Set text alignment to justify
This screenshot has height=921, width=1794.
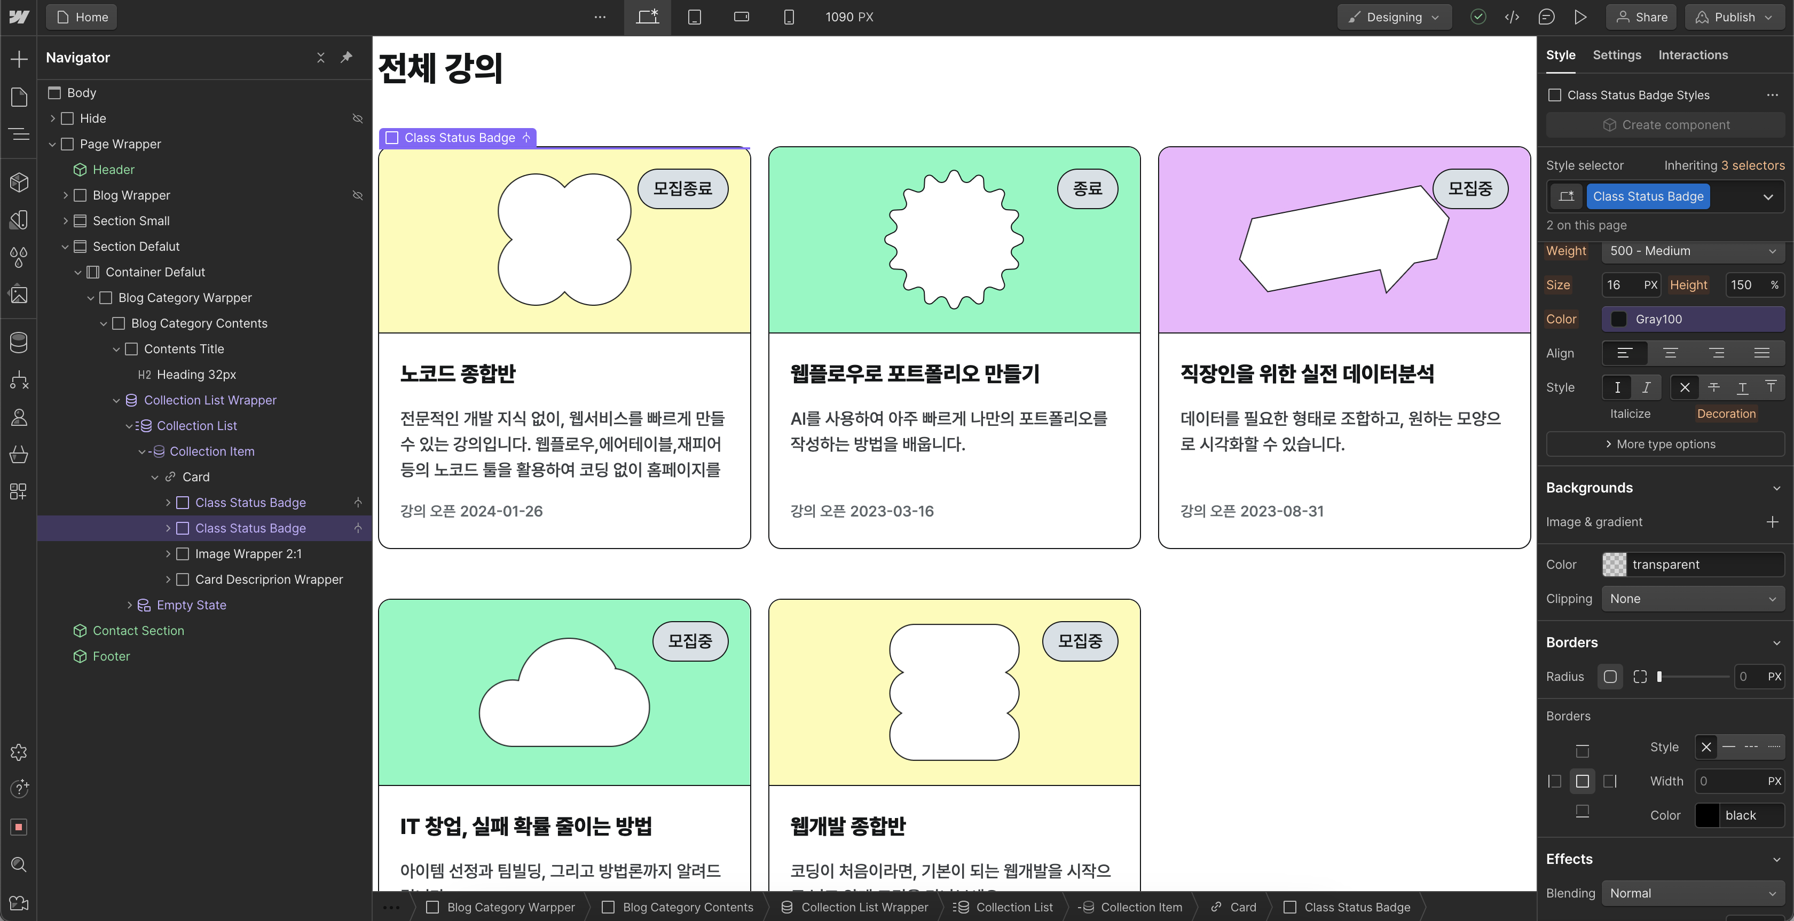[1762, 353]
